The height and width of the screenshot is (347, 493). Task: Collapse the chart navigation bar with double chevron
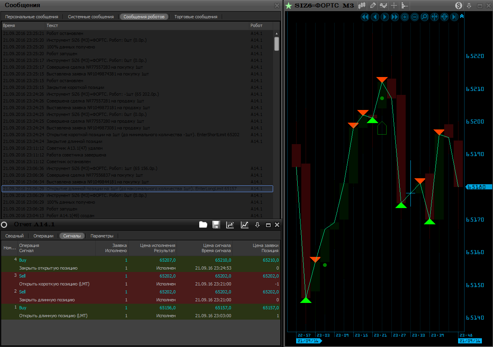(x=462, y=17)
